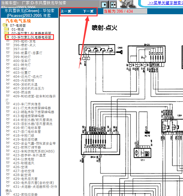This screenshot has height=196, width=183.
Task: Open folder icon for 07-电路图
Action: 5,25
